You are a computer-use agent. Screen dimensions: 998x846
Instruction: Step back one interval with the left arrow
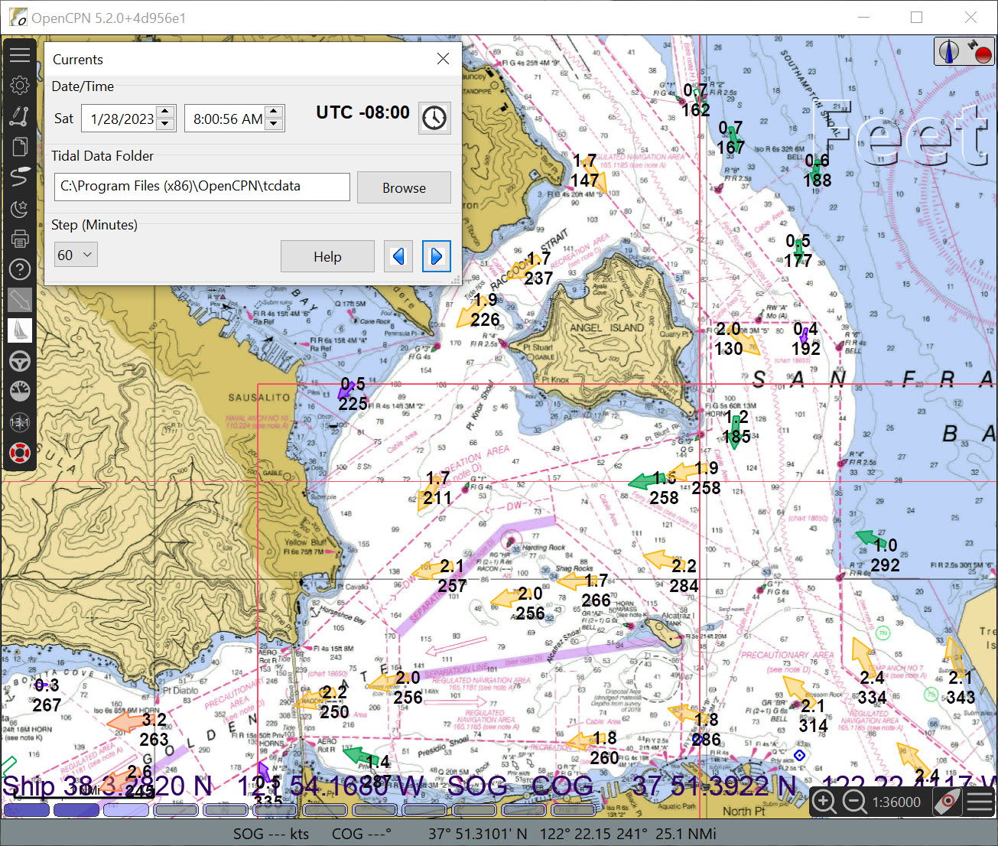(398, 256)
